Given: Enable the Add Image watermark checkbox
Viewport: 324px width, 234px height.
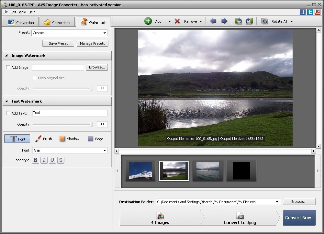Looking at the screenshot, I should (x=8, y=67).
